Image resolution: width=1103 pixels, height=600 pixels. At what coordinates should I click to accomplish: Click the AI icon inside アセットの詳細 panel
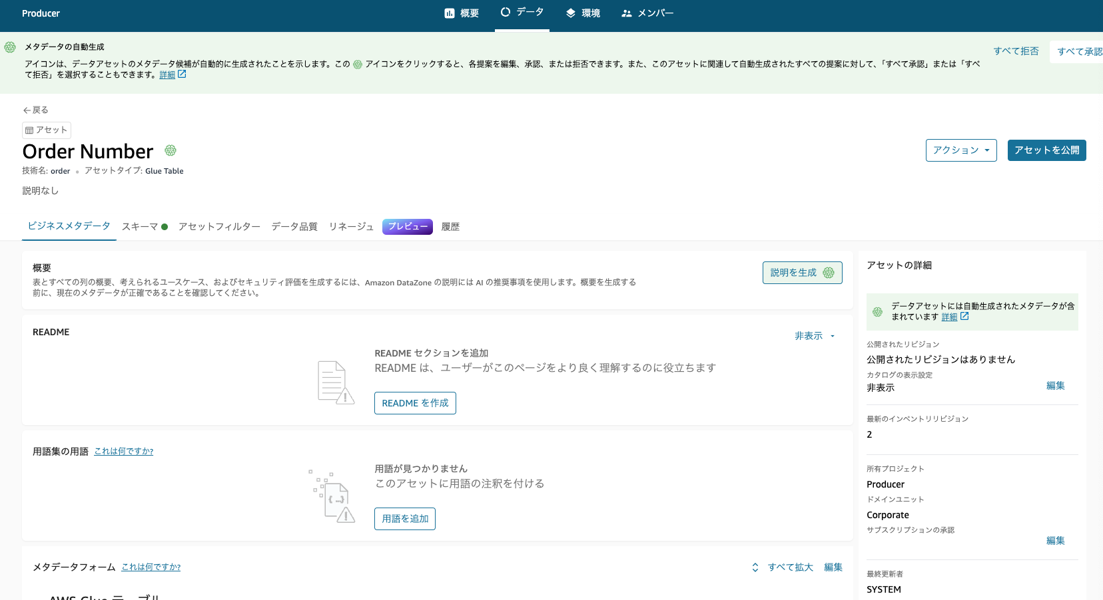(877, 311)
